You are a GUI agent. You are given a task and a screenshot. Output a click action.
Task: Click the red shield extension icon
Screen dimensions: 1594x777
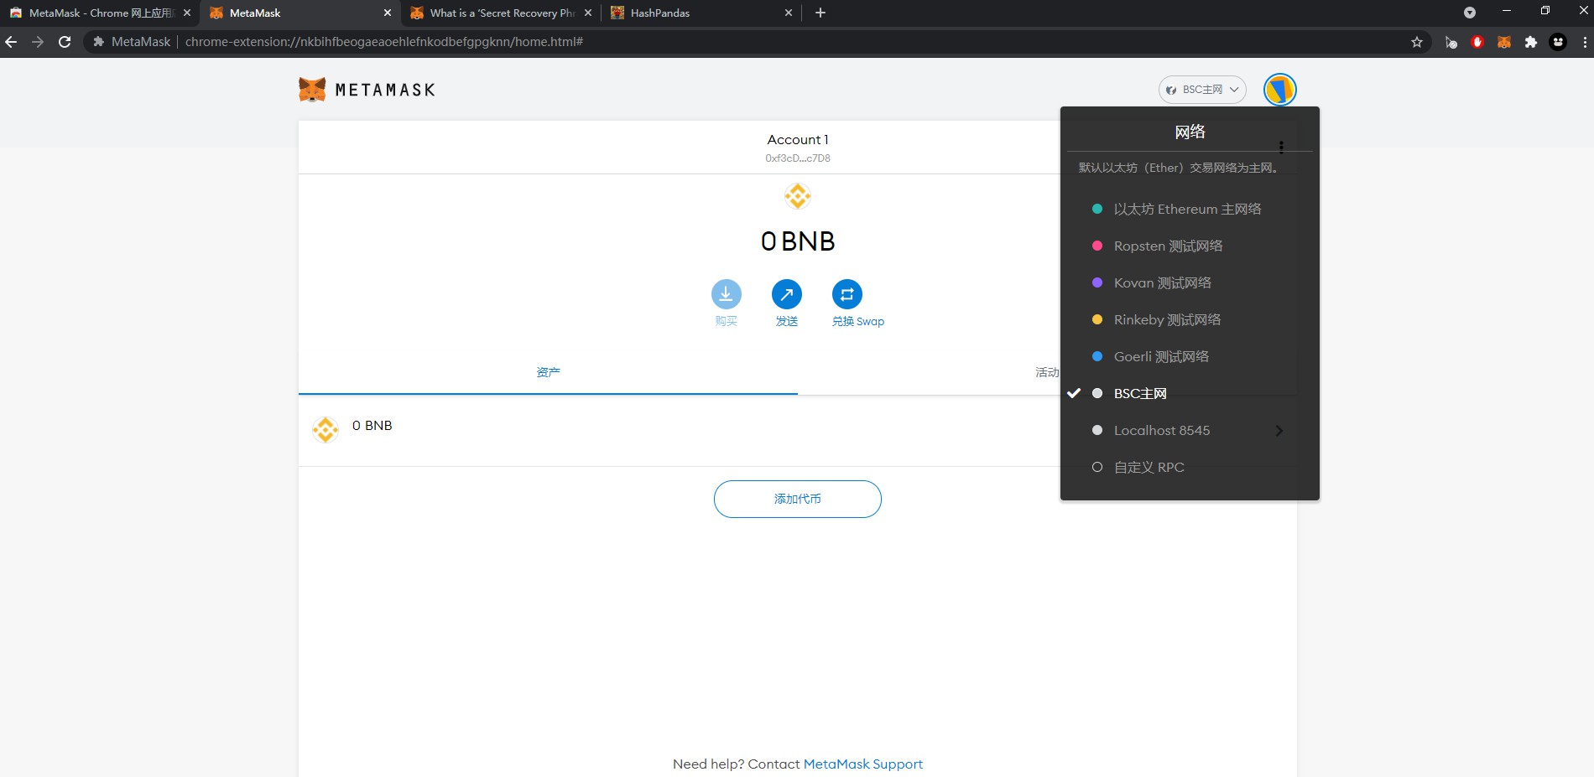[1477, 42]
